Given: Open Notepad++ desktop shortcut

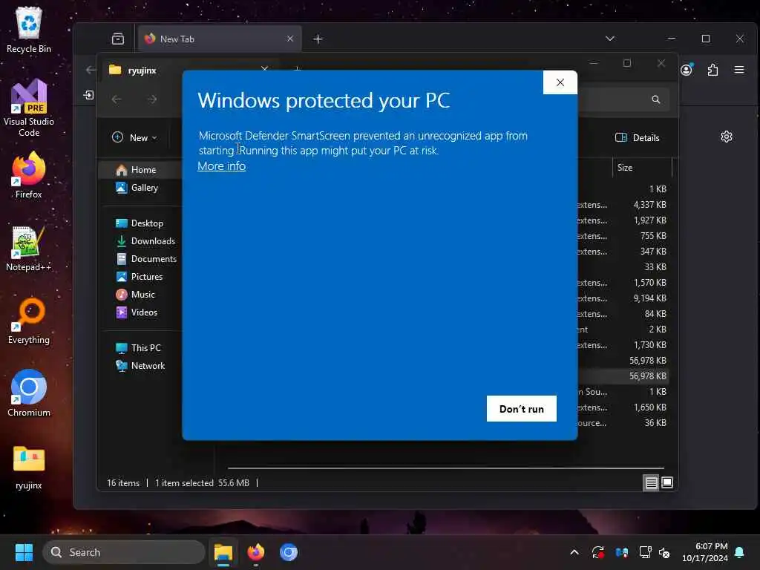Looking at the screenshot, I should click(29, 248).
